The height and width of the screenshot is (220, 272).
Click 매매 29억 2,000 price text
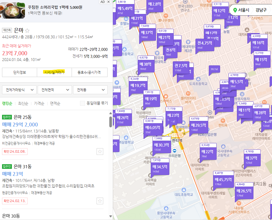[x=20, y=124]
